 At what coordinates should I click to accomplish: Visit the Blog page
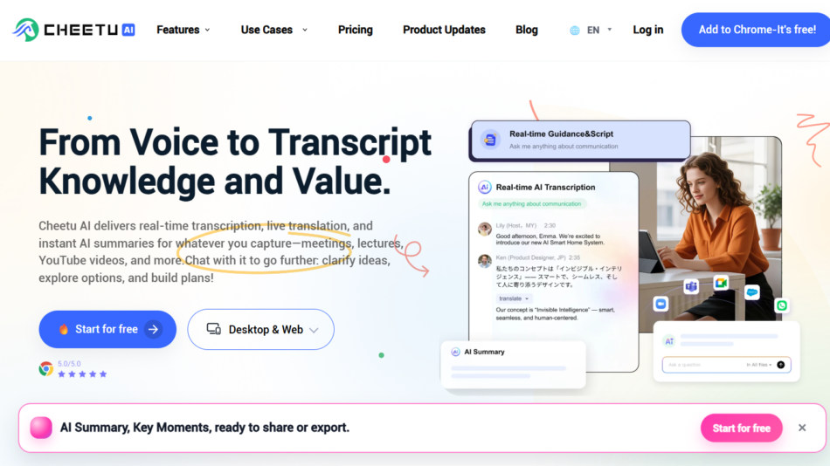[527, 30]
